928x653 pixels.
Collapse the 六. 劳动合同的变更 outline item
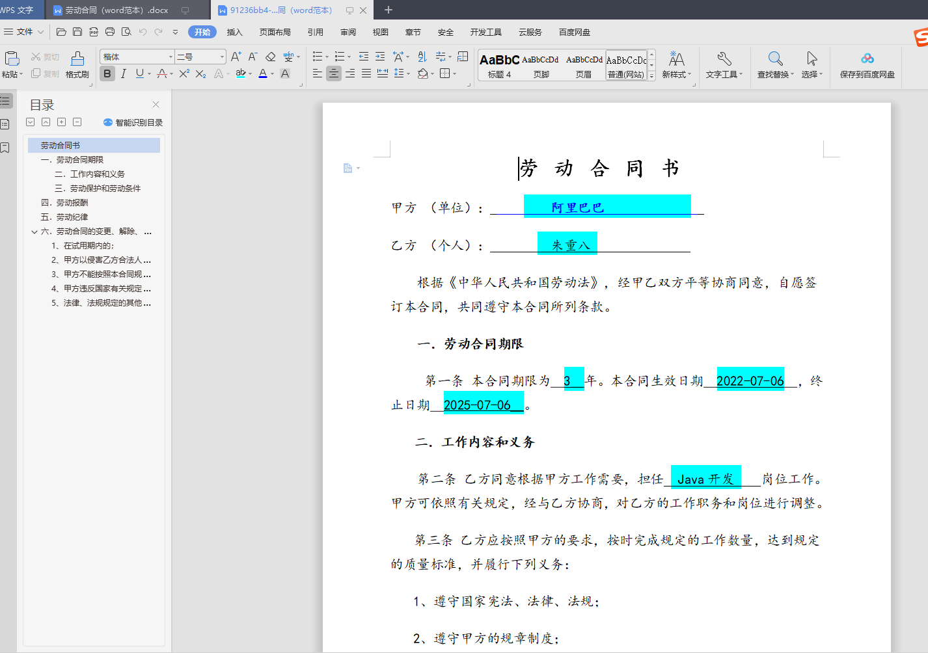pyautogui.click(x=34, y=232)
